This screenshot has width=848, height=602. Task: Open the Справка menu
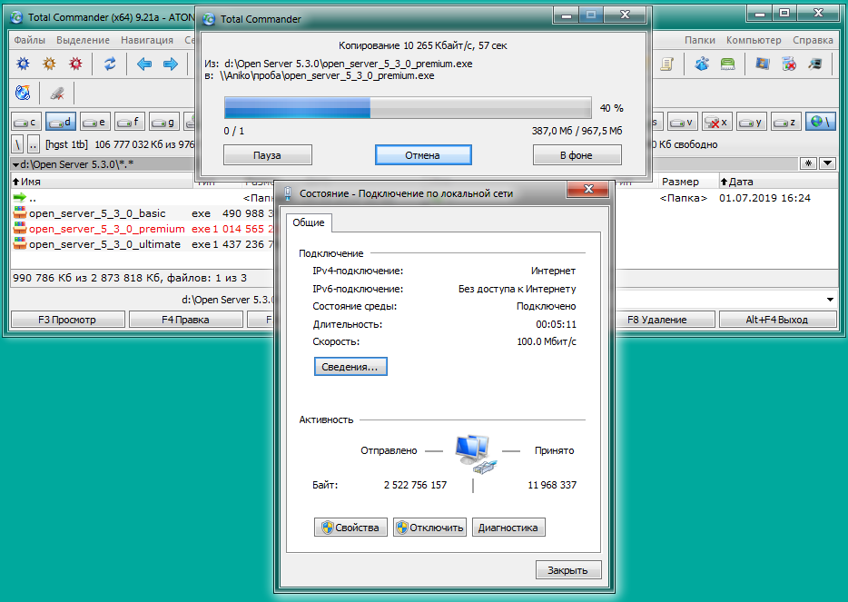(x=813, y=40)
